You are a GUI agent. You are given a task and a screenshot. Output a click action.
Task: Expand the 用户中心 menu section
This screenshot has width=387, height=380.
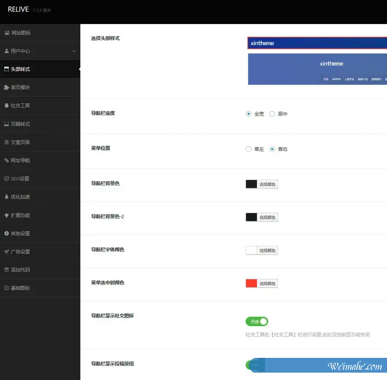40,51
